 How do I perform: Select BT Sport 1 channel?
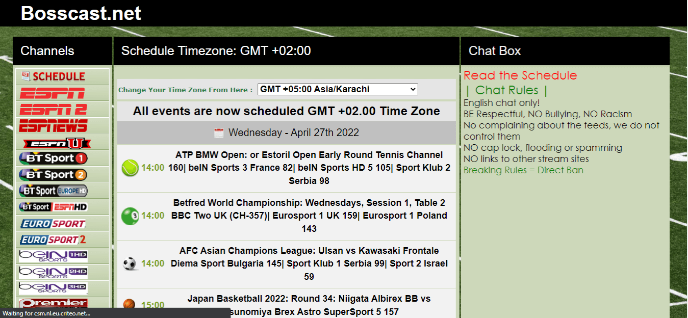tap(53, 158)
